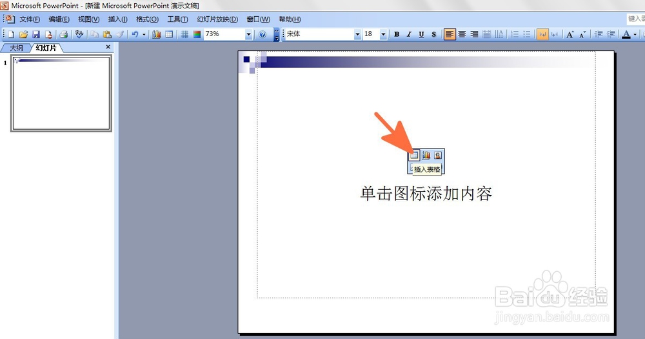Create a new blank presentation
The image size is (645, 339).
click(11, 34)
